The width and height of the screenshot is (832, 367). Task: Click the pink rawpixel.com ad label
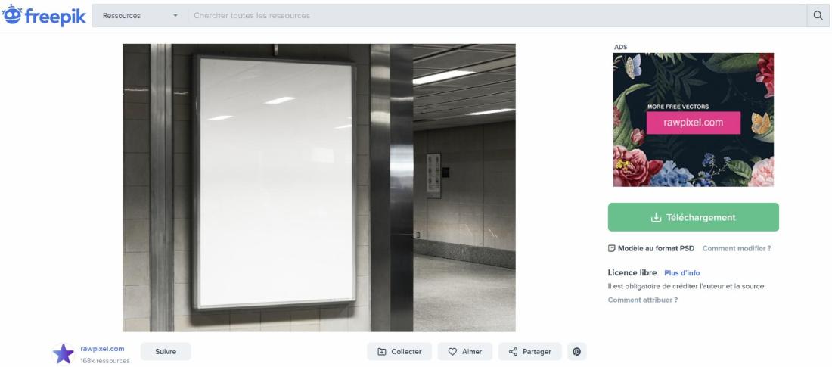point(693,123)
